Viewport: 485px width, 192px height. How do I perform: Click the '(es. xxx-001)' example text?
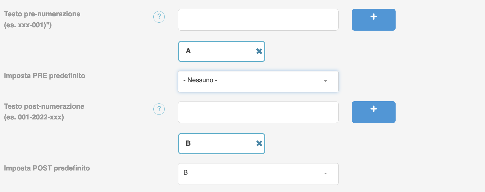tap(28, 25)
